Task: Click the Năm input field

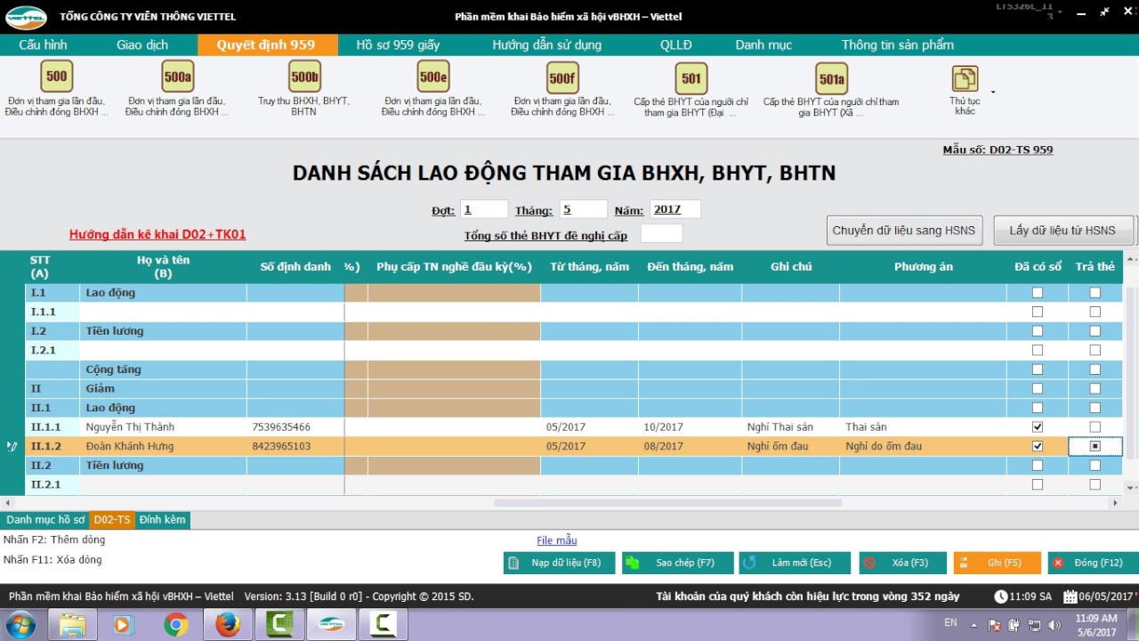Action: point(675,209)
